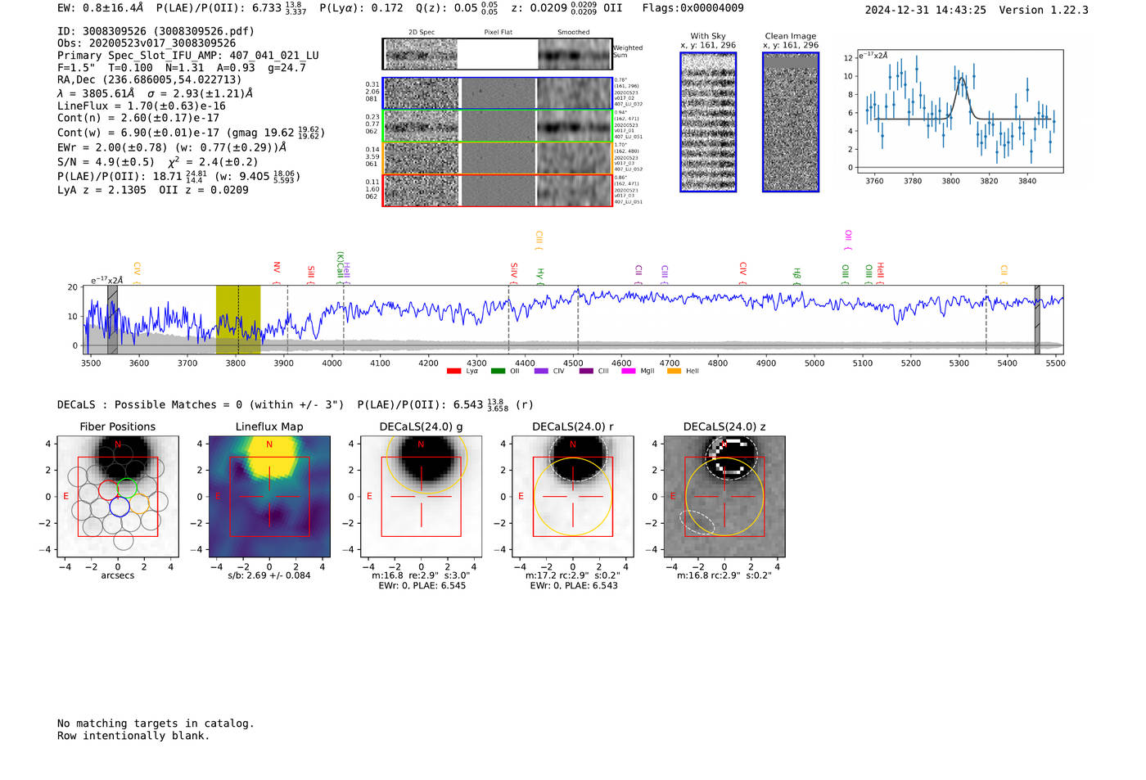Open the Weighted Sum 2D spectrum strip
The width and height of the screenshot is (1146, 780).
[498, 54]
